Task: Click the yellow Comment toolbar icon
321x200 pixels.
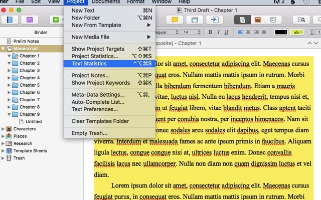Action: (x=175, y=20)
